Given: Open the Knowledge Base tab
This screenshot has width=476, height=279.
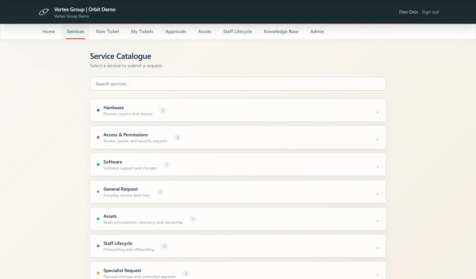Looking at the screenshot, I should [x=281, y=31].
